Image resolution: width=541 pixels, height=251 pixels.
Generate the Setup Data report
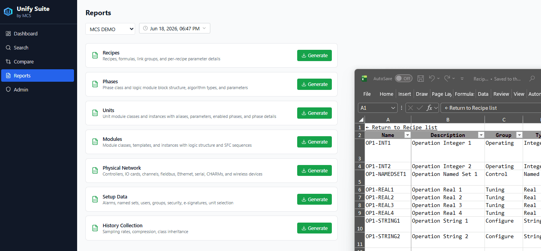point(314,199)
